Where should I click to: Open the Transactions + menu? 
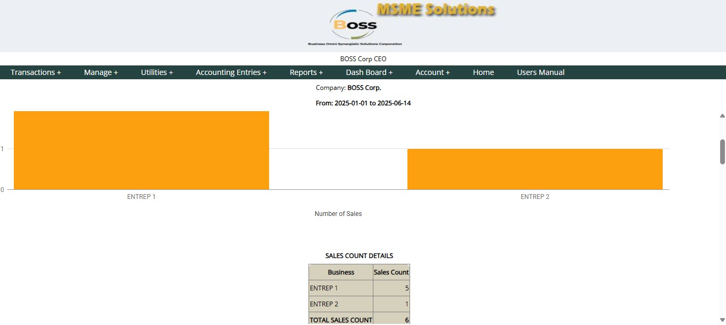pyautogui.click(x=36, y=72)
